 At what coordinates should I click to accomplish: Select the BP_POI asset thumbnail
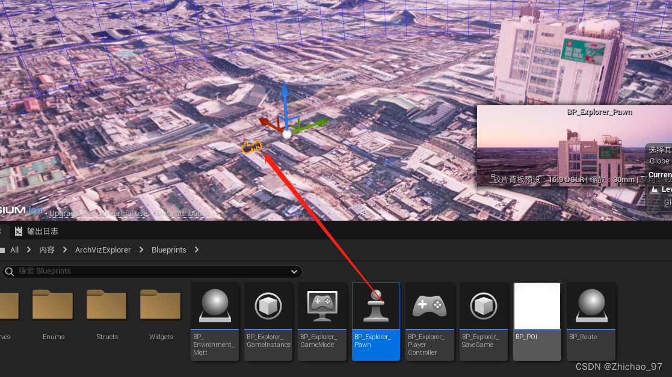click(x=537, y=306)
